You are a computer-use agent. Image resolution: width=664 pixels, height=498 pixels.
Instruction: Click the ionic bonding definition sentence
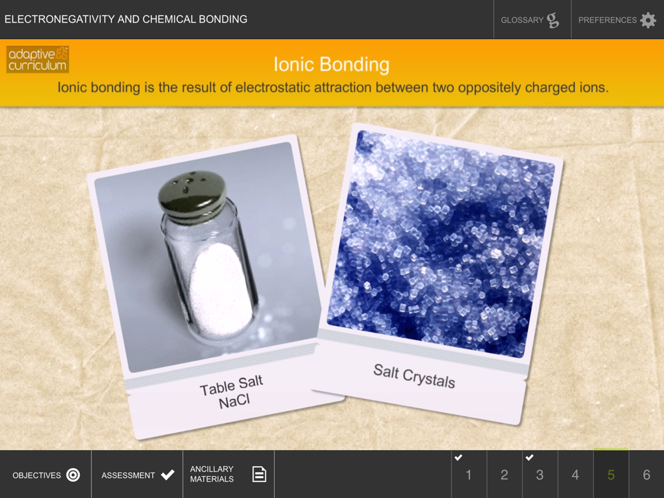tap(333, 88)
